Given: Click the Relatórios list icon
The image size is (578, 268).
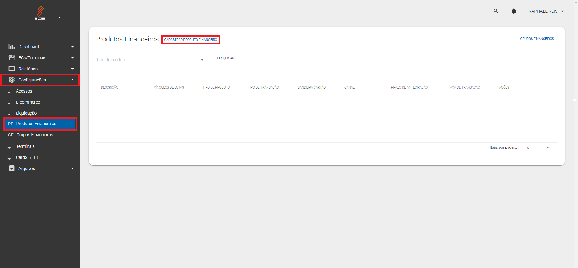Looking at the screenshot, I should tap(12, 69).
